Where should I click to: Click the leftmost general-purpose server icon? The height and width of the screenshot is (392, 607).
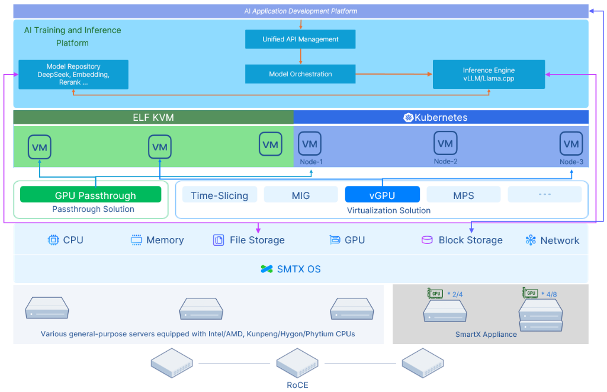tap(47, 308)
